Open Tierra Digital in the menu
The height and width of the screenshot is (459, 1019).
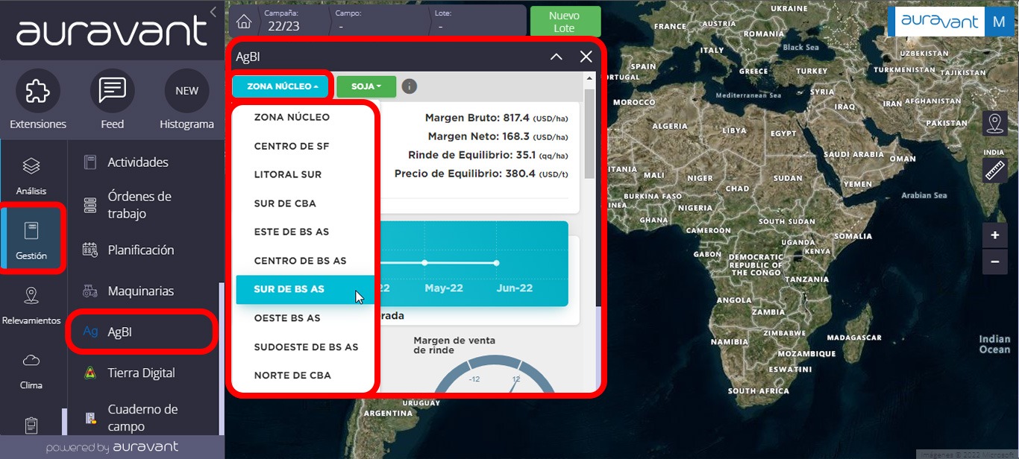141,373
